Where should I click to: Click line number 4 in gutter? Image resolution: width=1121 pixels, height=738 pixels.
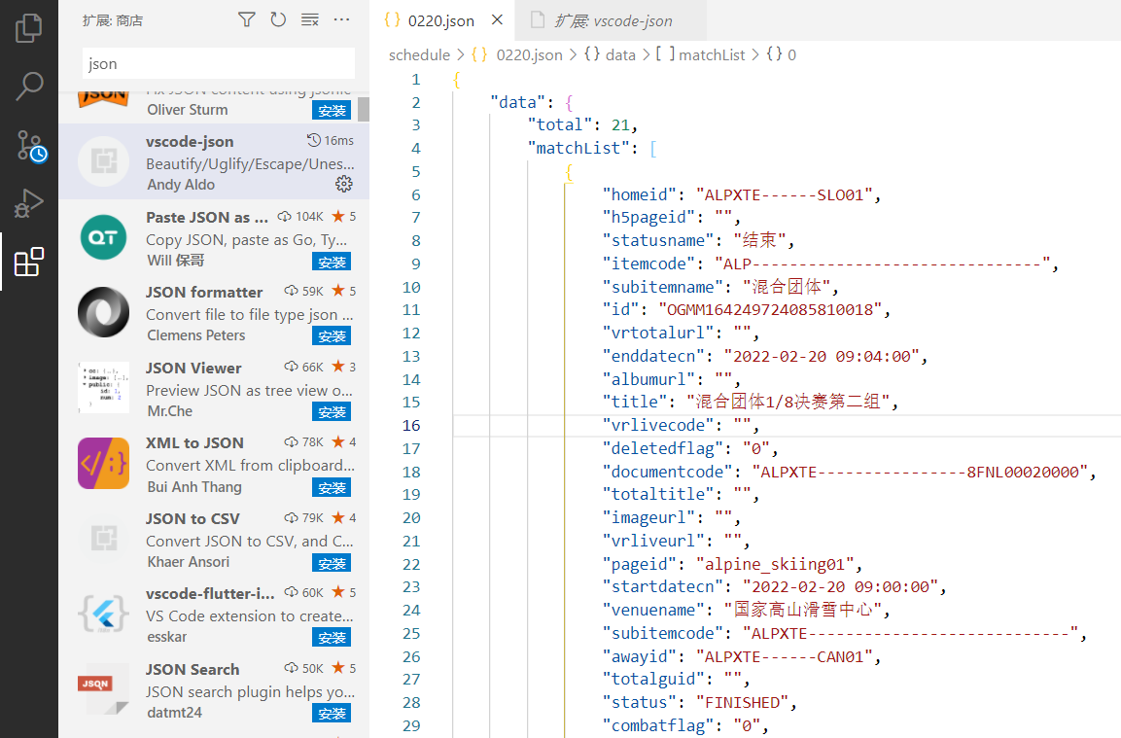click(x=416, y=149)
